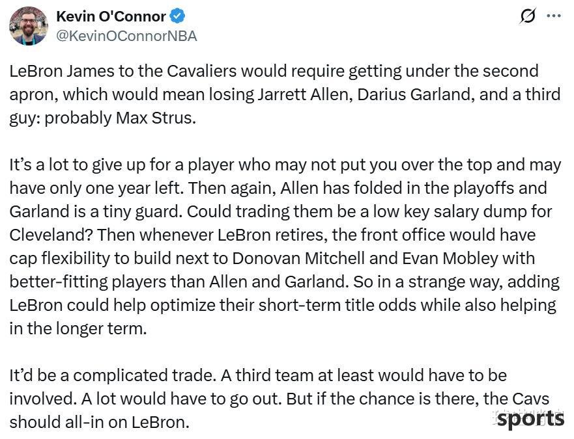Click the word "Cleveland?" in second paragraph
This screenshot has height=439, width=574.
(x=51, y=235)
